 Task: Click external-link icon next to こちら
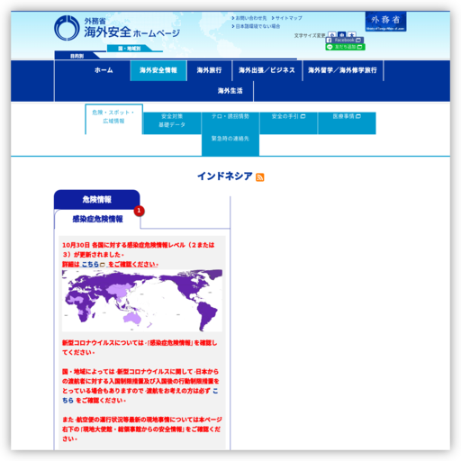[x=103, y=265]
